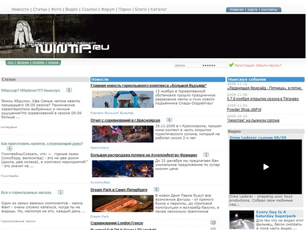Image resolution: width=306 pixels, height=230 pixels.
Task: Click the контакты tab link
Action: (x=269, y=10)
